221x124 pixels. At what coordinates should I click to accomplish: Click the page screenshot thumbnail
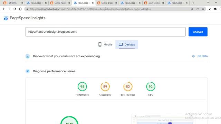(163, 119)
